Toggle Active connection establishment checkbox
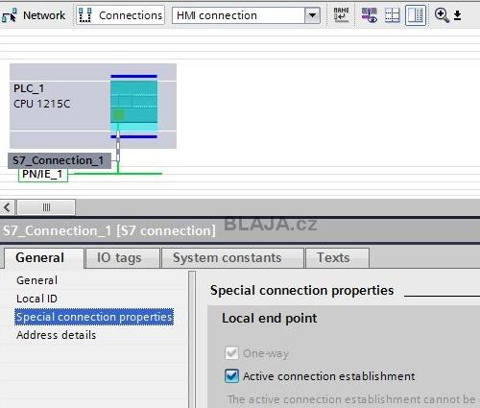The height and width of the screenshot is (408, 480). [x=231, y=376]
